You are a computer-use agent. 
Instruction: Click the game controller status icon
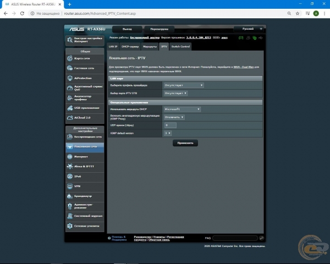(241, 38)
